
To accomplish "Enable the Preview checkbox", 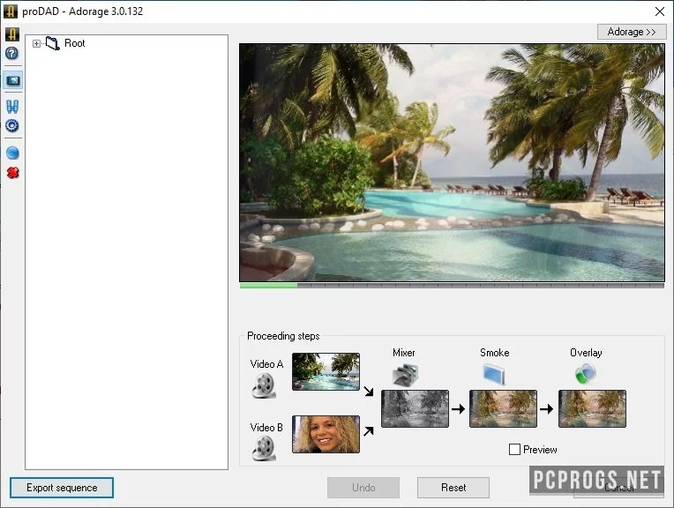I will (x=514, y=450).
